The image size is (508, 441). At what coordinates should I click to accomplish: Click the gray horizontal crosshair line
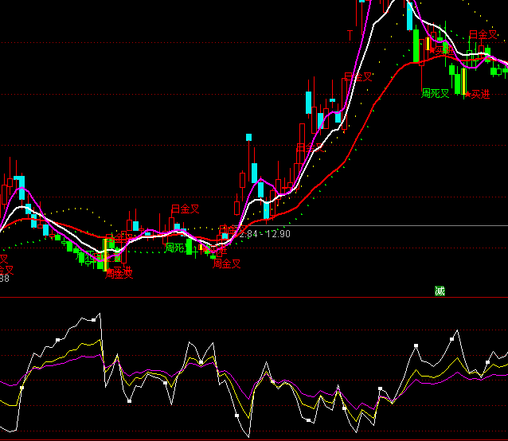coord(398,226)
